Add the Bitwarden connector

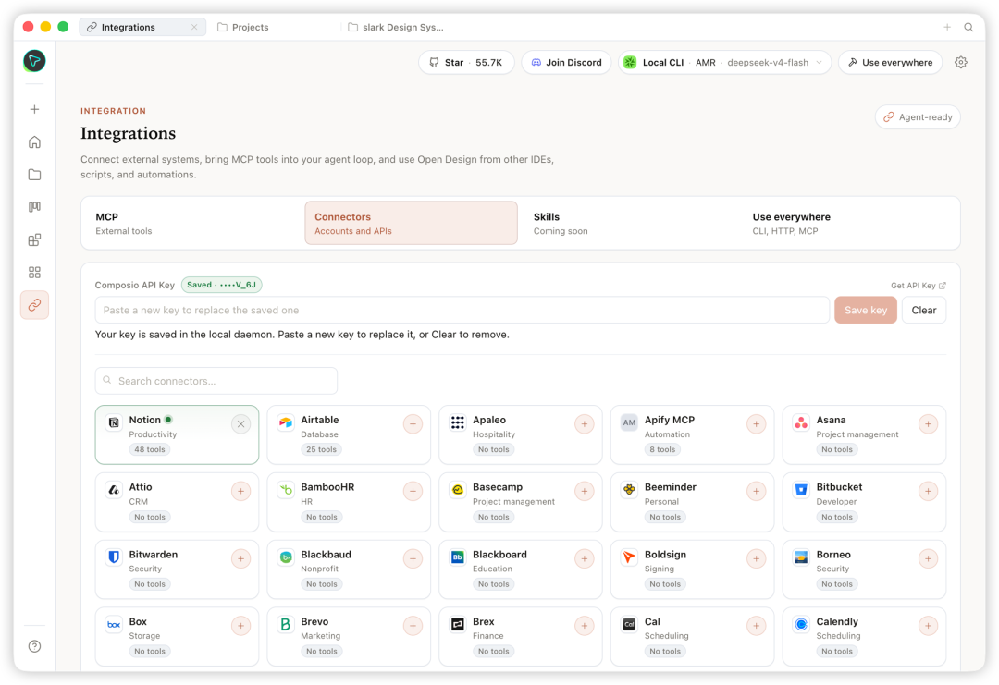240,559
